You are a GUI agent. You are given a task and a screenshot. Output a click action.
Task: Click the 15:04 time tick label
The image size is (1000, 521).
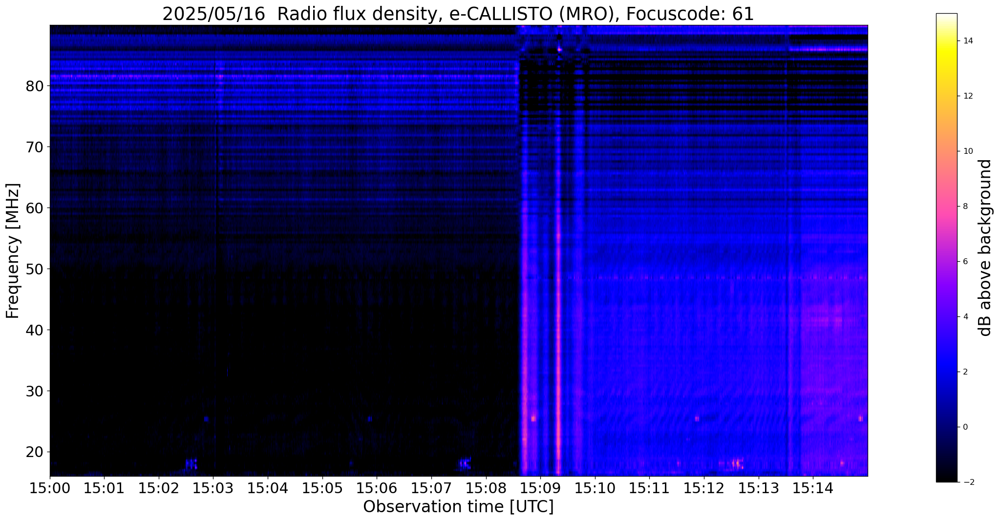point(268,488)
